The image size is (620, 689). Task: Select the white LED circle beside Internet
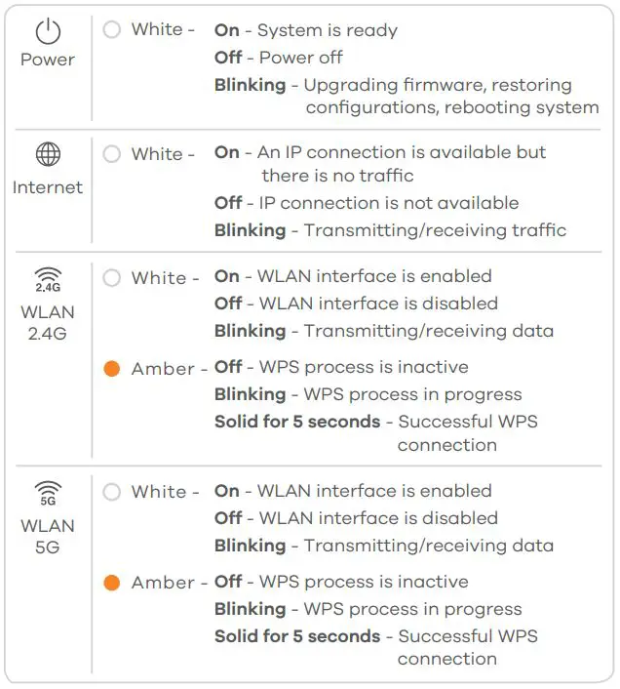click(x=112, y=154)
